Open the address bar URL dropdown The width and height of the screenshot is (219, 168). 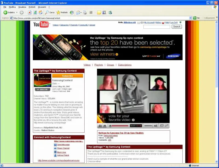pos(191,18)
